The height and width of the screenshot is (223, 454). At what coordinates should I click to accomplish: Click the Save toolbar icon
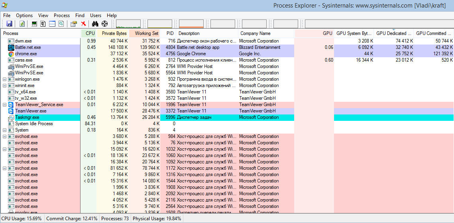tap(9, 24)
